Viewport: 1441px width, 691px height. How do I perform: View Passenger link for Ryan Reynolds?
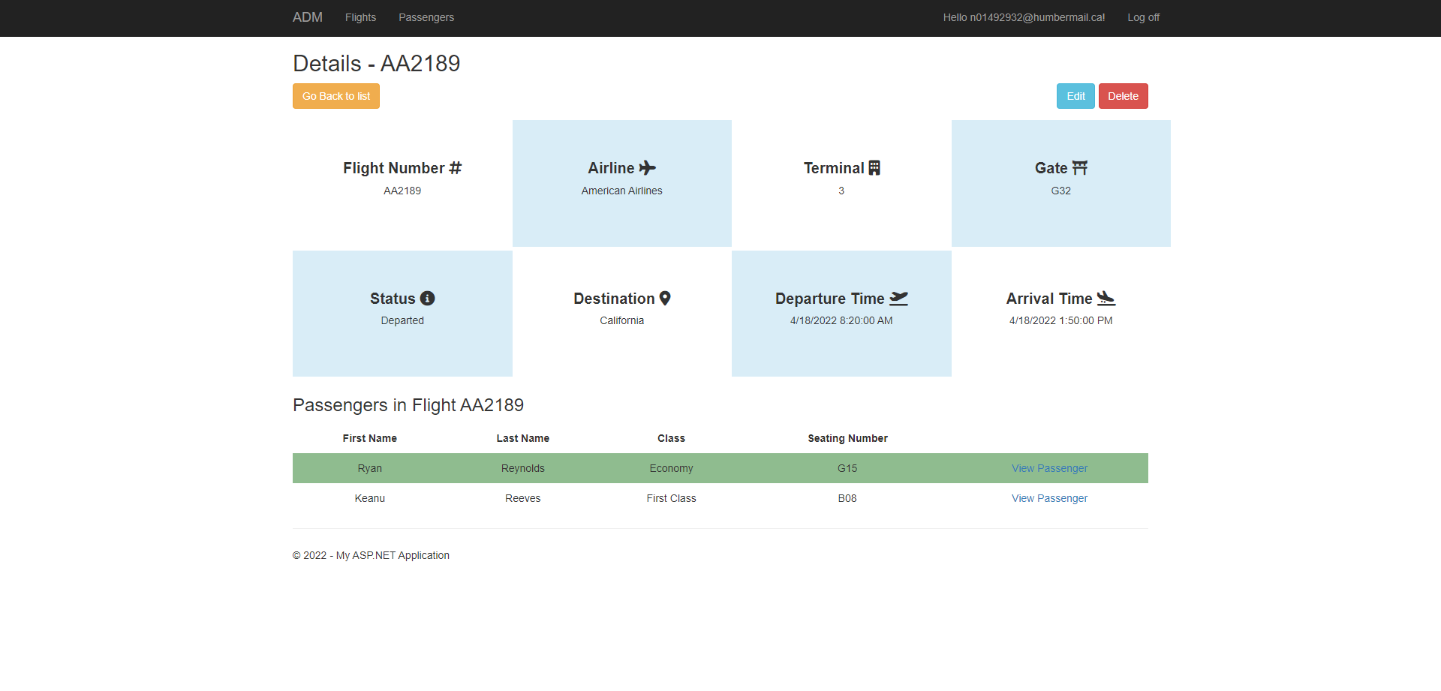(x=1049, y=468)
